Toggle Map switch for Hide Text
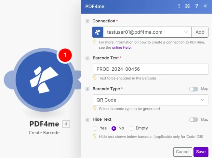Screen dimensions: 212x158 pos(193,120)
